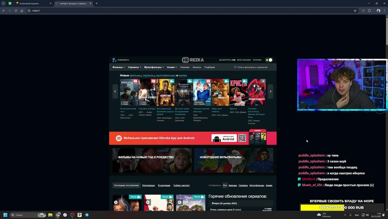Reload the page in browser

(16, 11)
